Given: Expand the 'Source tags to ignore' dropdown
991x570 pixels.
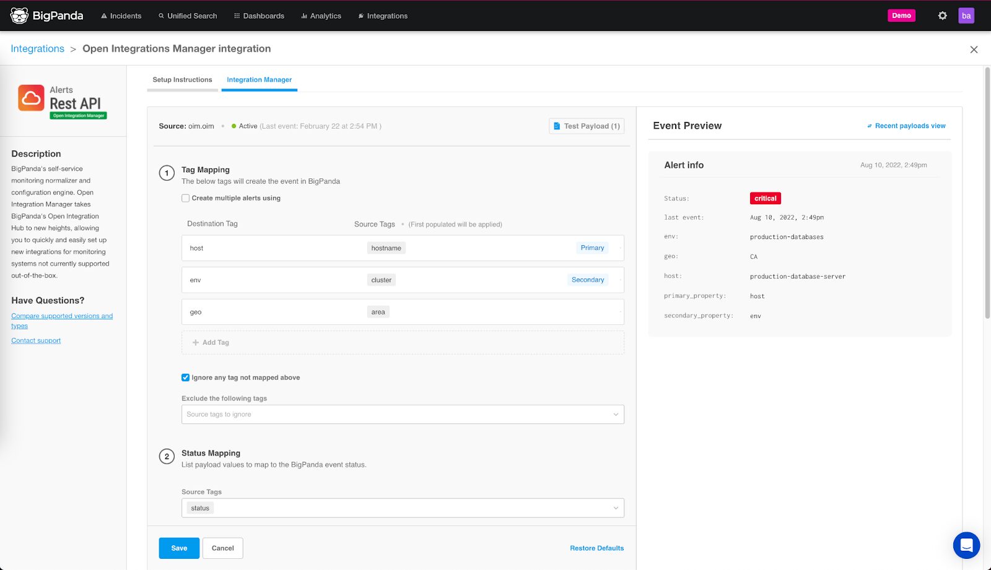Looking at the screenshot, I should pos(403,415).
